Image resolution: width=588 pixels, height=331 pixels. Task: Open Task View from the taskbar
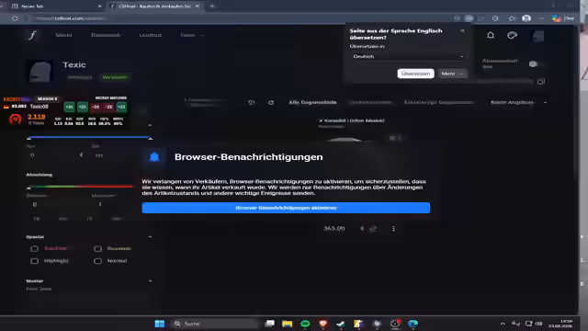click(269, 324)
